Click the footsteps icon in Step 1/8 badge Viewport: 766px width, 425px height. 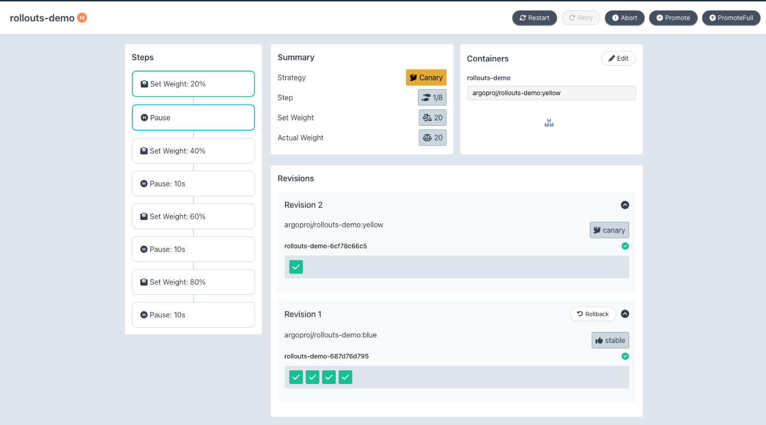(x=426, y=97)
